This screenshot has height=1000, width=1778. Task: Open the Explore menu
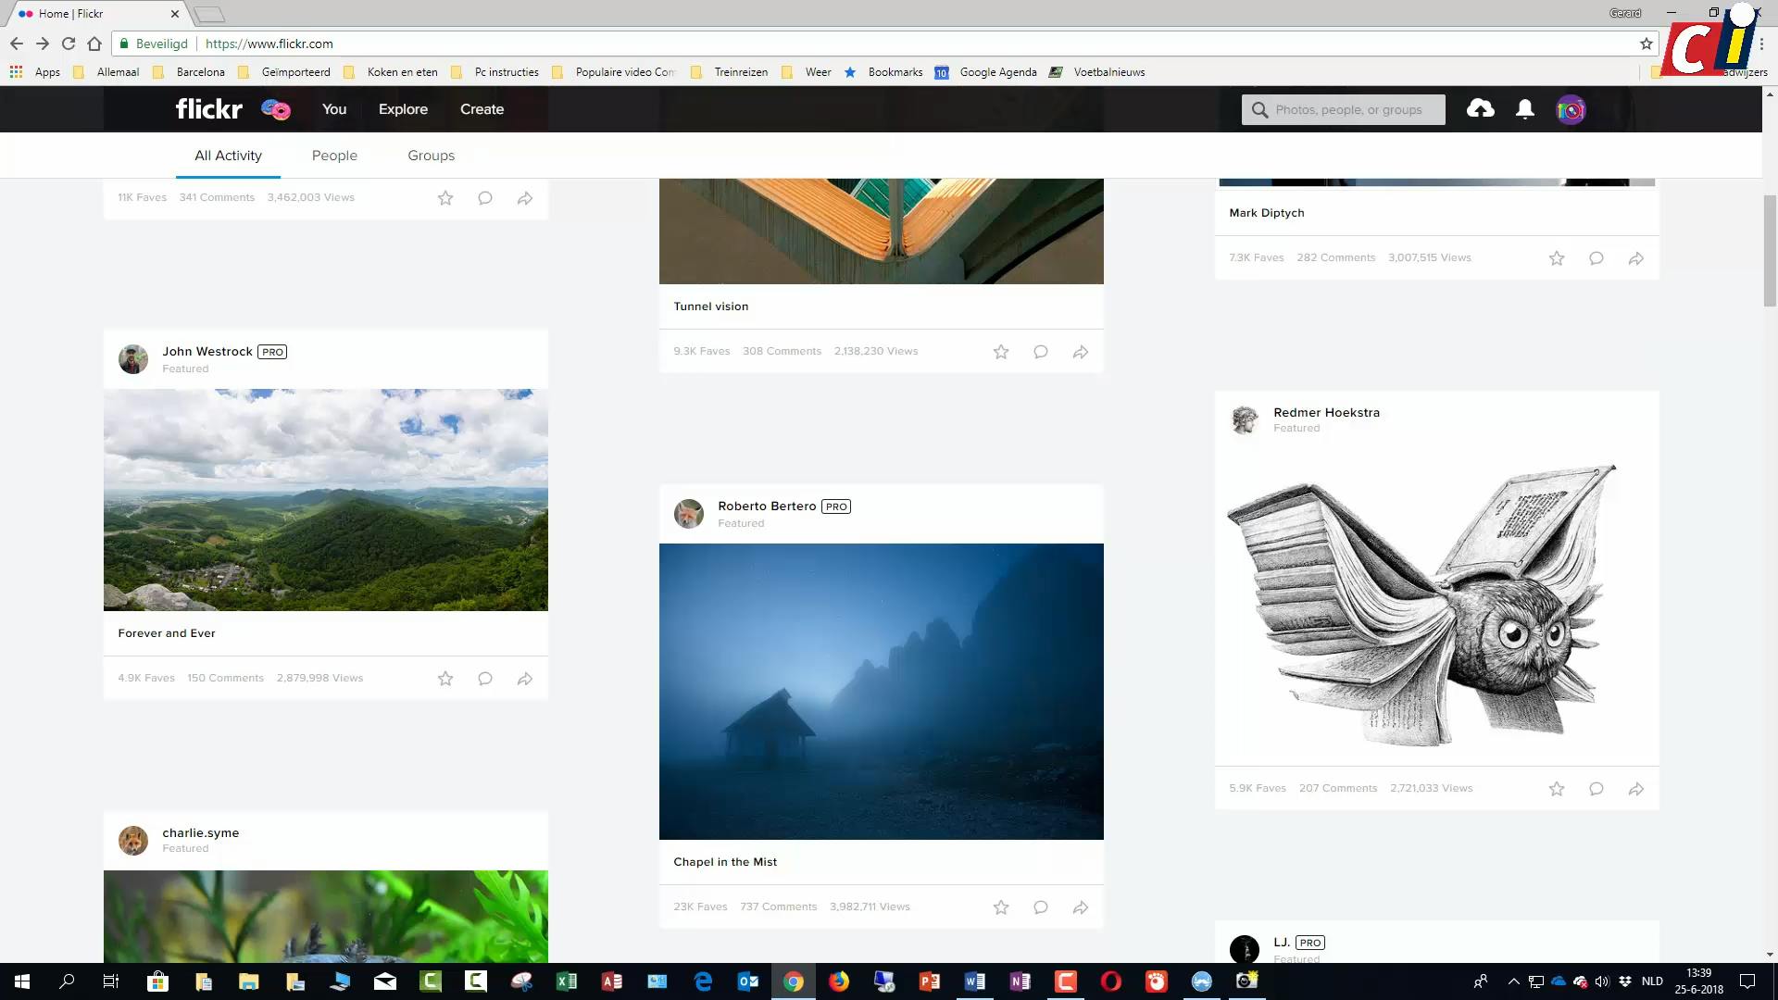[x=403, y=109]
